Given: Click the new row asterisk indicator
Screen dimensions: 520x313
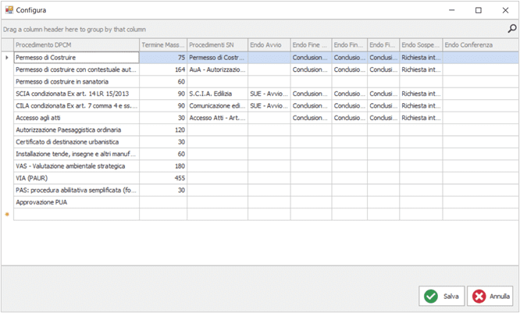Looking at the screenshot, I should tap(7, 214).
